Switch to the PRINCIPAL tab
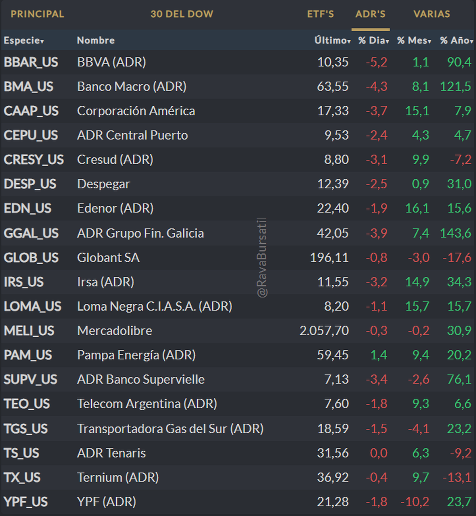 tap(37, 14)
